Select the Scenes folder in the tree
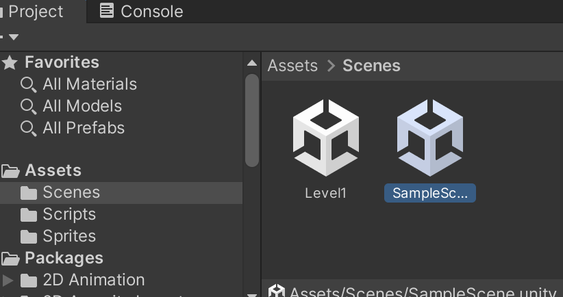Screen dimensions: 563x297 point(71,193)
